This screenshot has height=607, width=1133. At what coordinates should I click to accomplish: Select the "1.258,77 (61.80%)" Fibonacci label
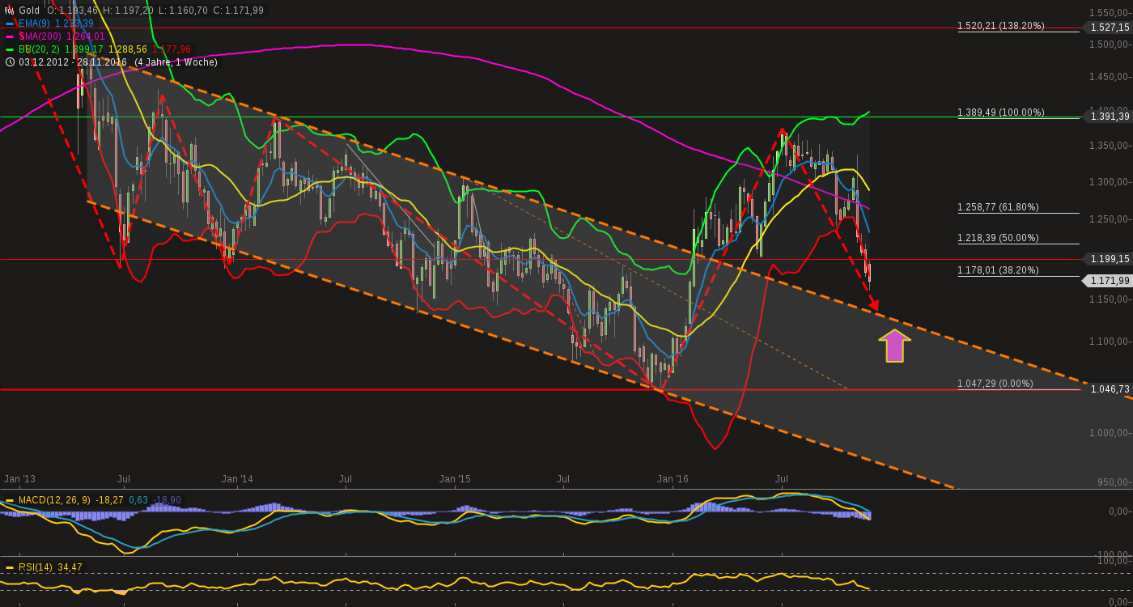(x=996, y=207)
